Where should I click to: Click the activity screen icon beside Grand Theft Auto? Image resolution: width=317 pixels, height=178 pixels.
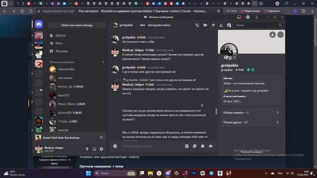coord(101,137)
